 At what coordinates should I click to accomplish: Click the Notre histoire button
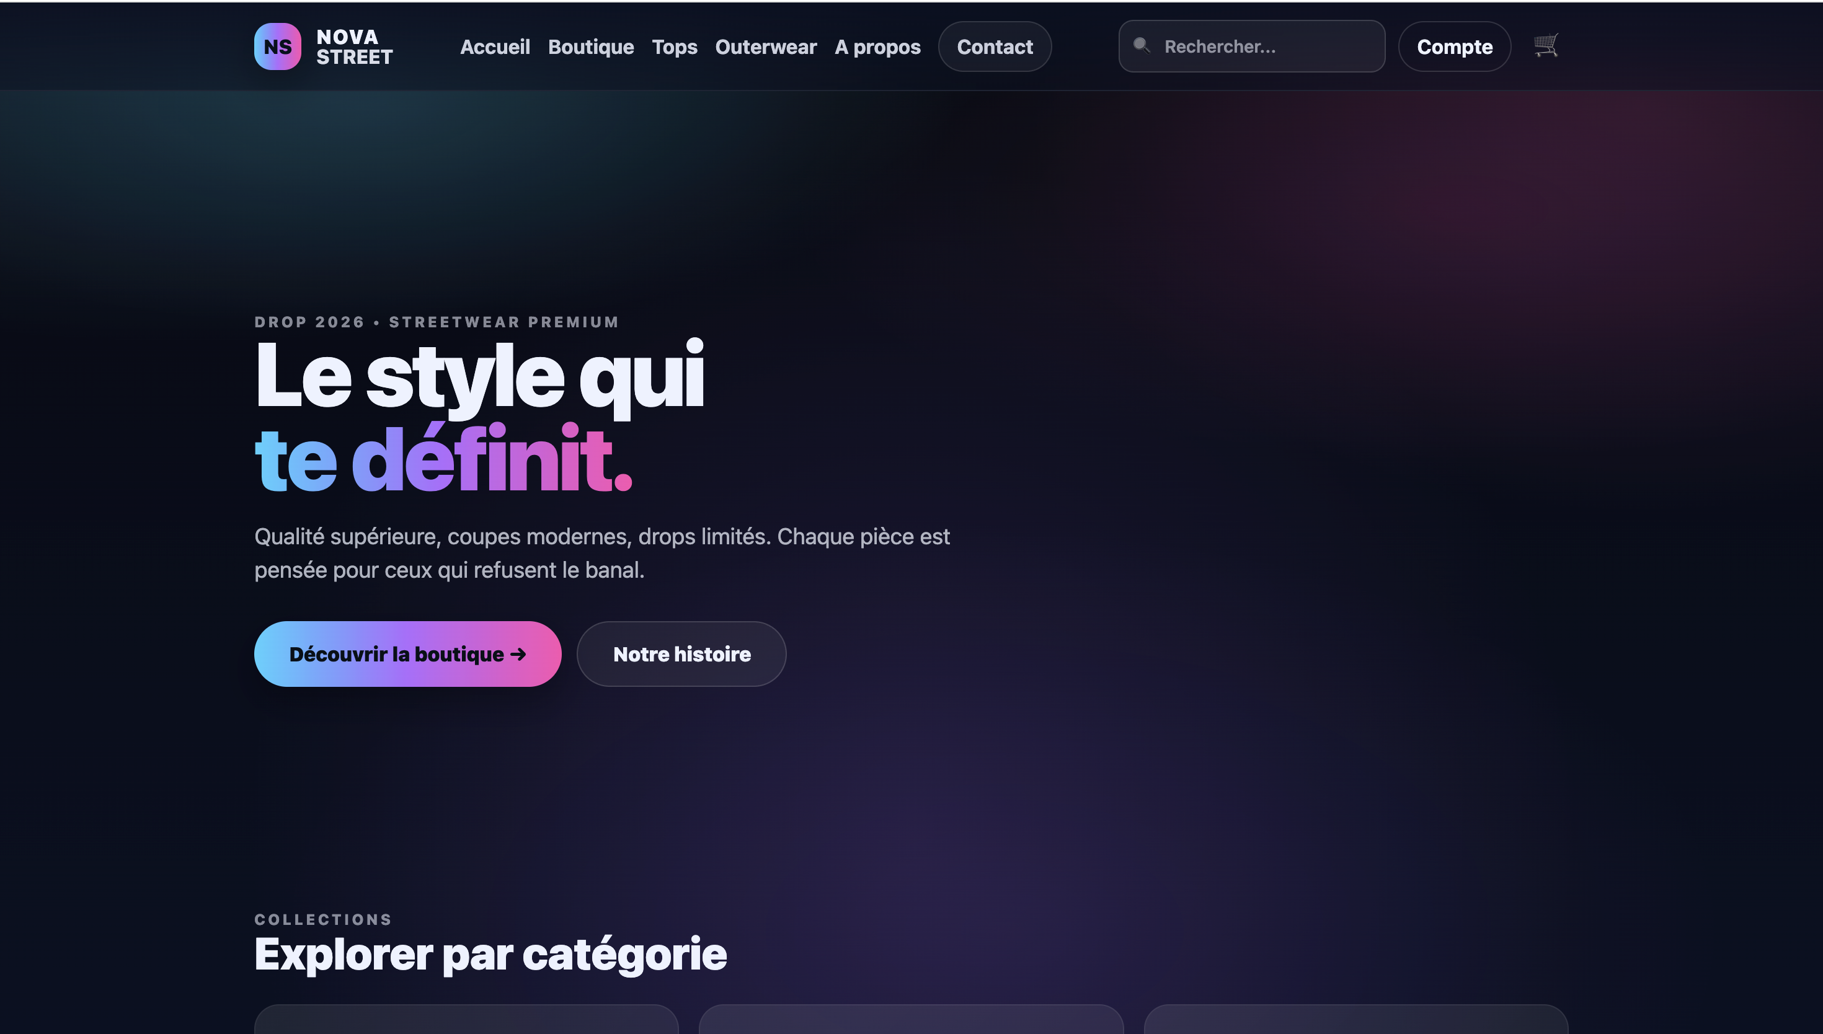point(681,653)
